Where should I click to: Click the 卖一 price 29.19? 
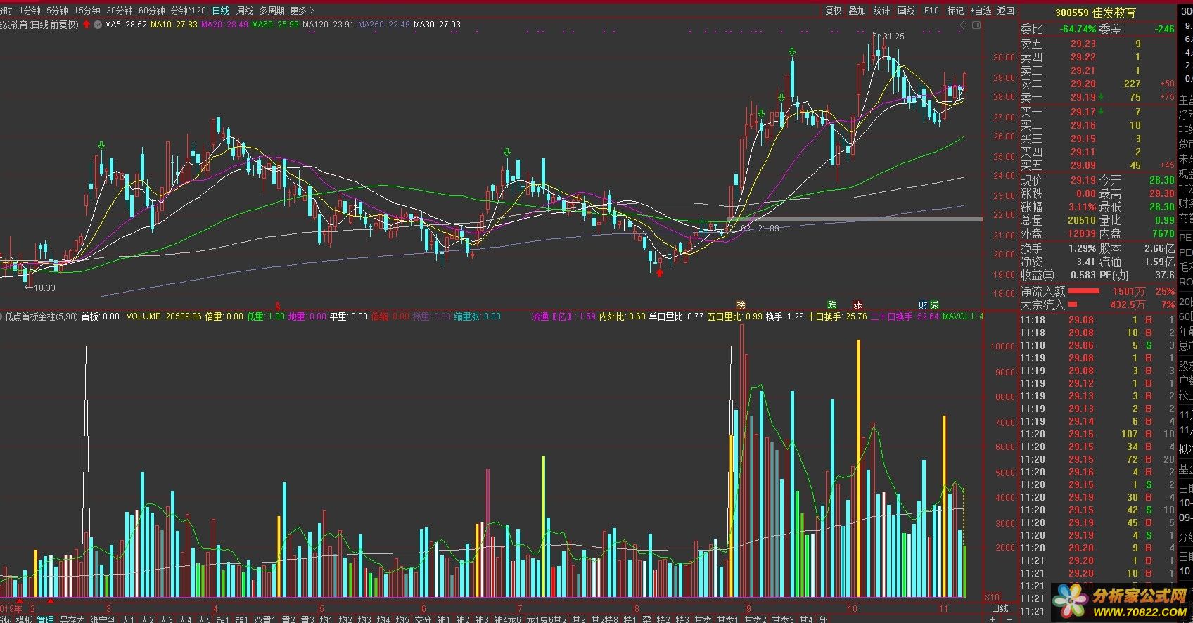(1083, 97)
